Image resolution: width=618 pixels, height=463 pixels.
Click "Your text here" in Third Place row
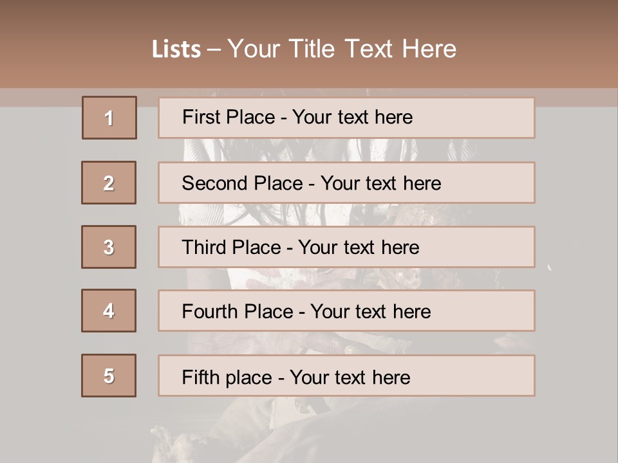(x=359, y=248)
